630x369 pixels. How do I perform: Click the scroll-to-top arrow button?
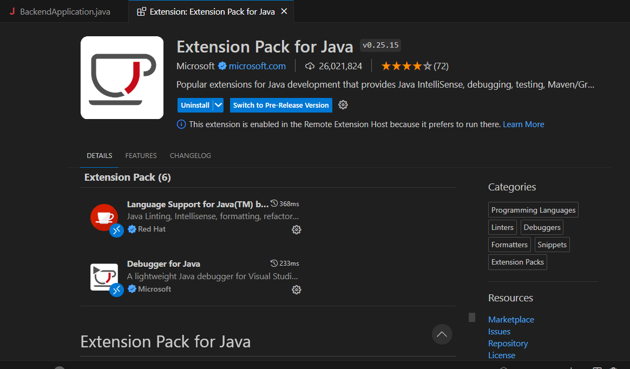[442, 334]
